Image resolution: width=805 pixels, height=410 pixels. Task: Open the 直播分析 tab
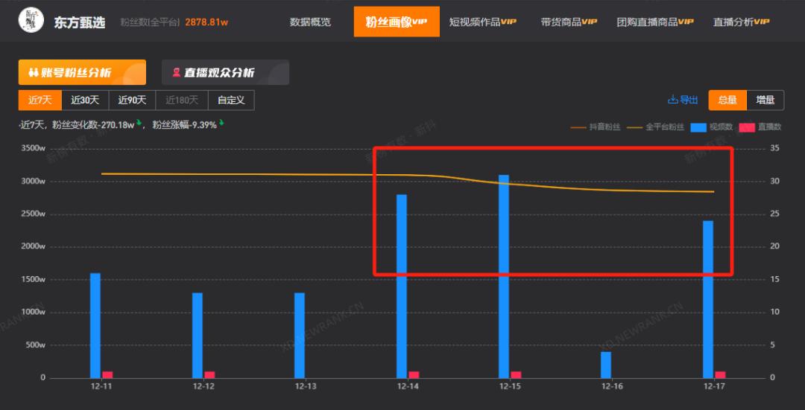[x=742, y=22]
